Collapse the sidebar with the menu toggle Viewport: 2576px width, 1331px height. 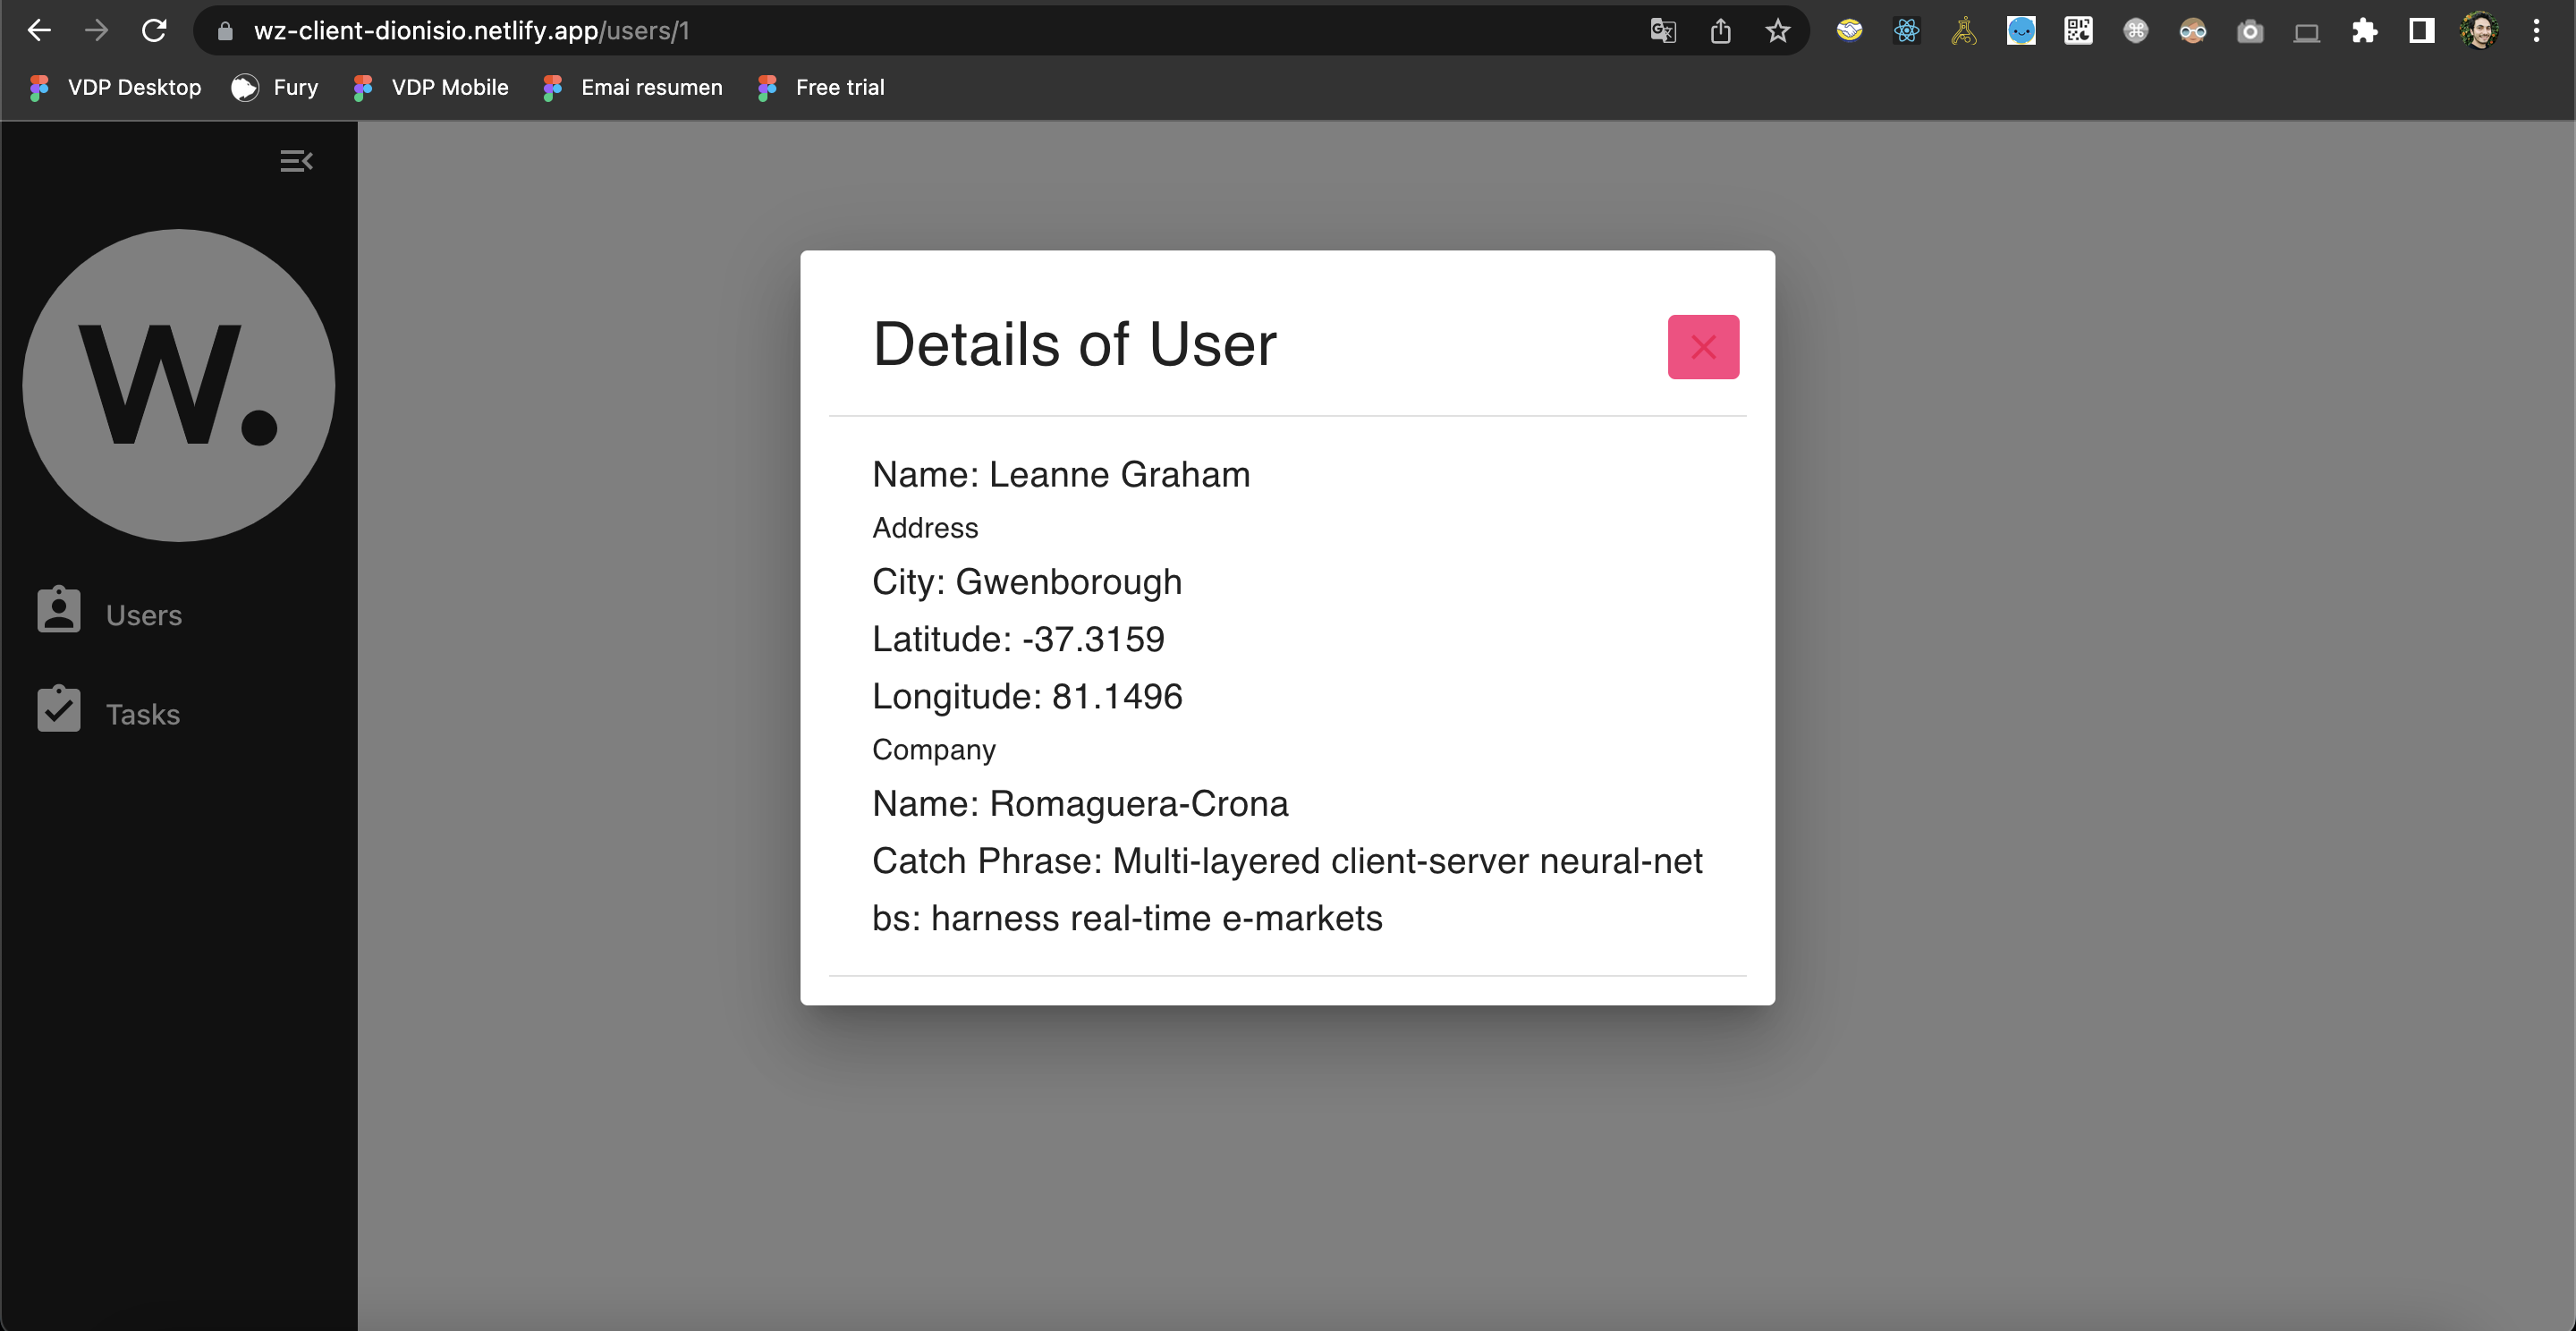point(296,161)
